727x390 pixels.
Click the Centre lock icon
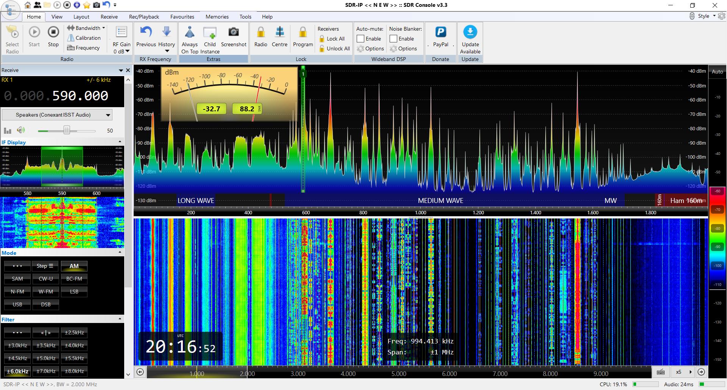pyautogui.click(x=279, y=32)
